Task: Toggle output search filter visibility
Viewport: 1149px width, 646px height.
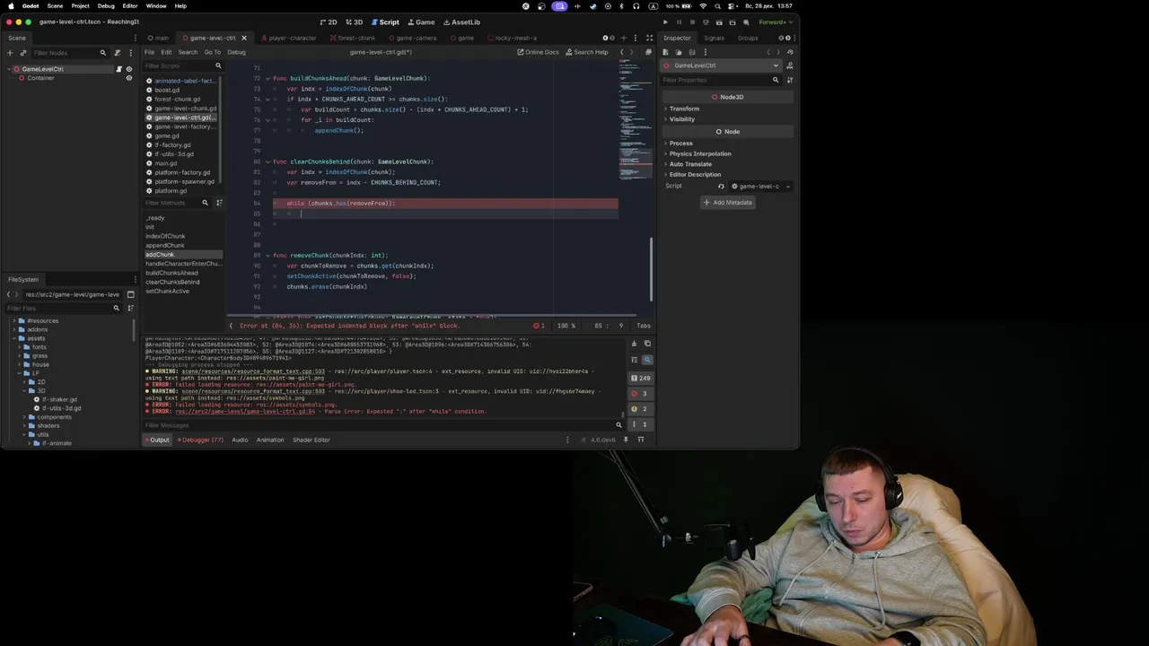Action: coord(647,359)
